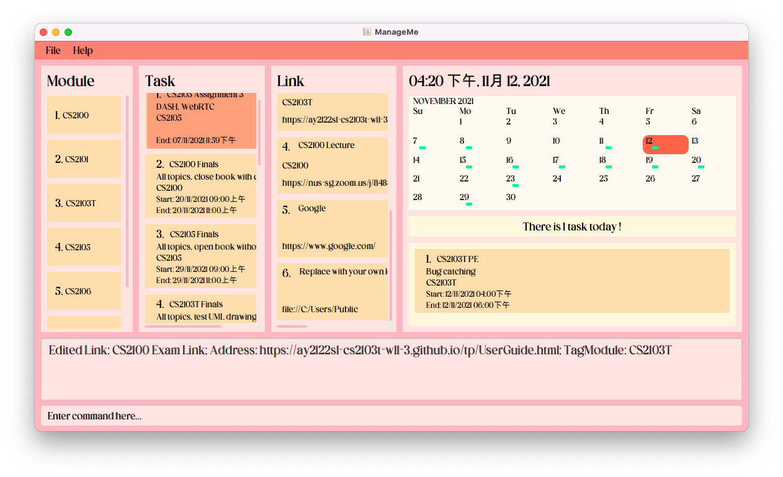Select calendar day 30
This screenshot has width=783, height=477.
pyautogui.click(x=511, y=197)
